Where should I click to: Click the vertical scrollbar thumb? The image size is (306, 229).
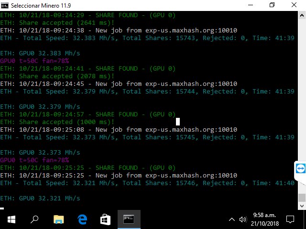(x=302, y=198)
